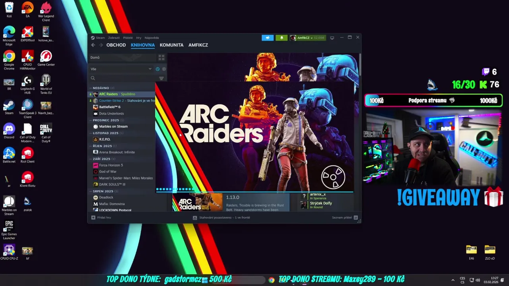
Task: Open Battle.net desktop shortcut
Action: tap(9, 155)
